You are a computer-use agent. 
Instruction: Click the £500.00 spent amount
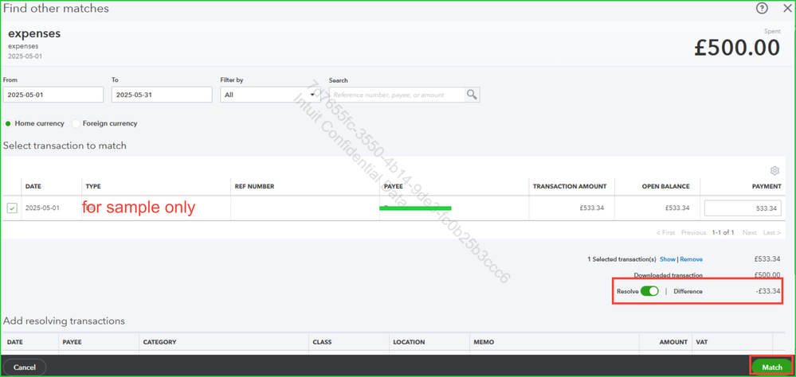click(x=736, y=48)
